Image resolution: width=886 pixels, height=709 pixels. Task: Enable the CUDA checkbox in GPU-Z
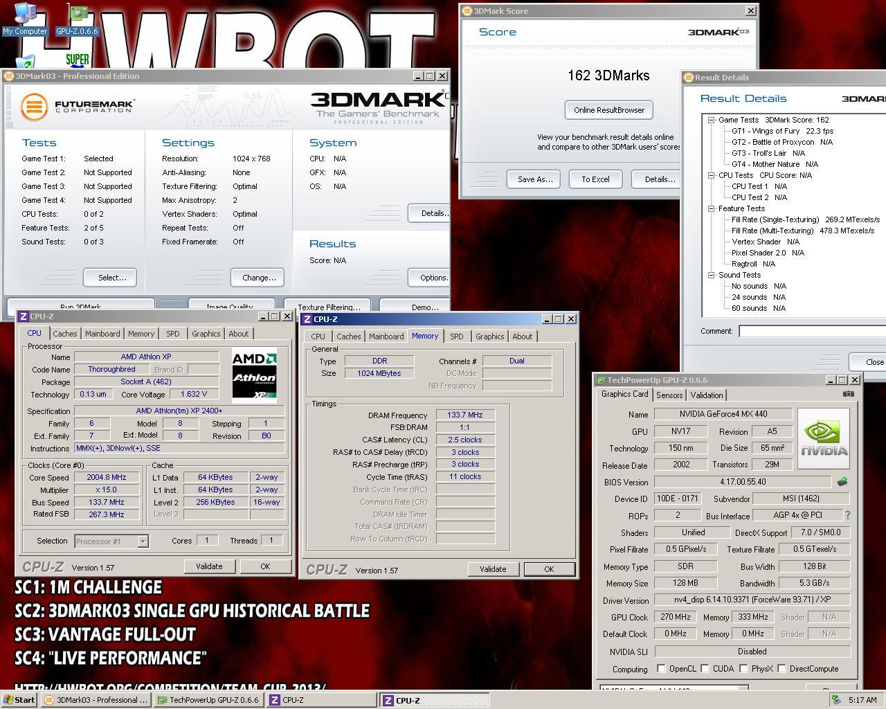point(705,669)
